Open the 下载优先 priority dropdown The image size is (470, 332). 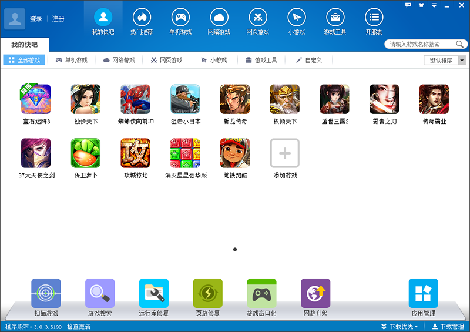click(399, 326)
